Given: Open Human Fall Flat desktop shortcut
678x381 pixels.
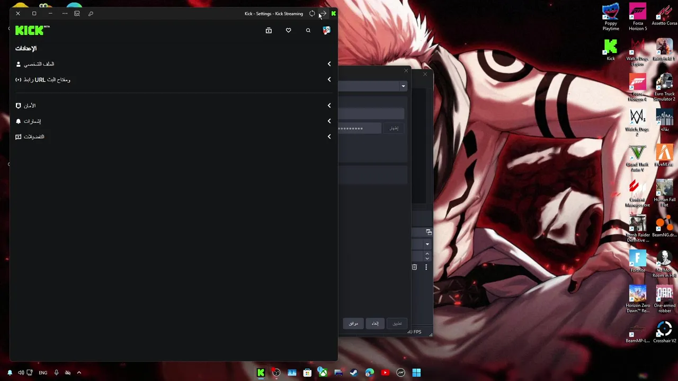Looking at the screenshot, I should click(x=664, y=194).
